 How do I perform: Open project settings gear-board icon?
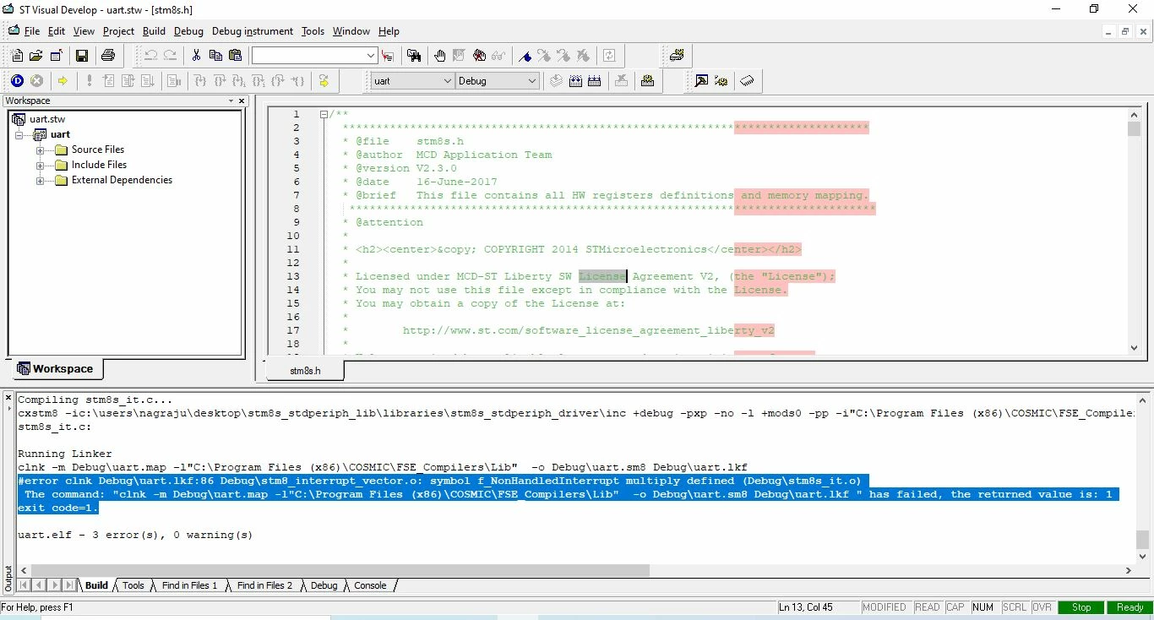[647, 81]
